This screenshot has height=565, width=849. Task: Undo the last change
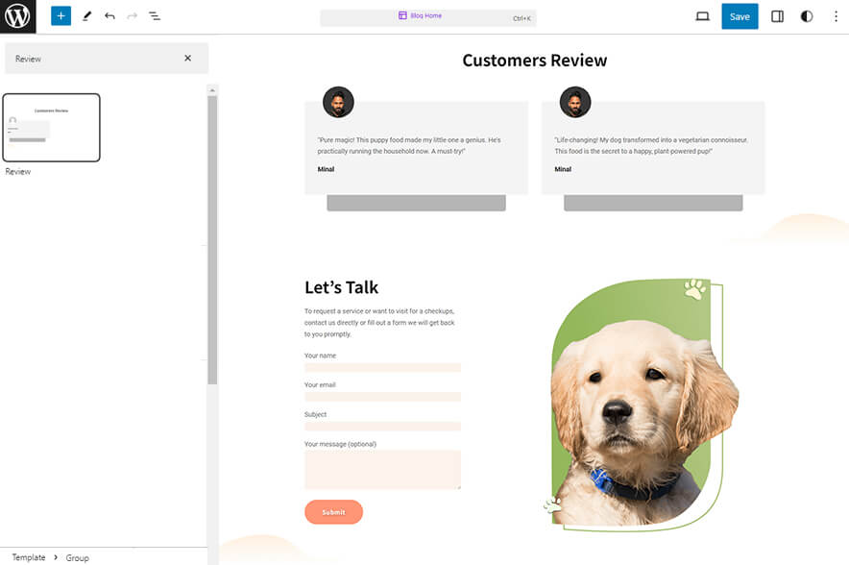click(109, 15)
